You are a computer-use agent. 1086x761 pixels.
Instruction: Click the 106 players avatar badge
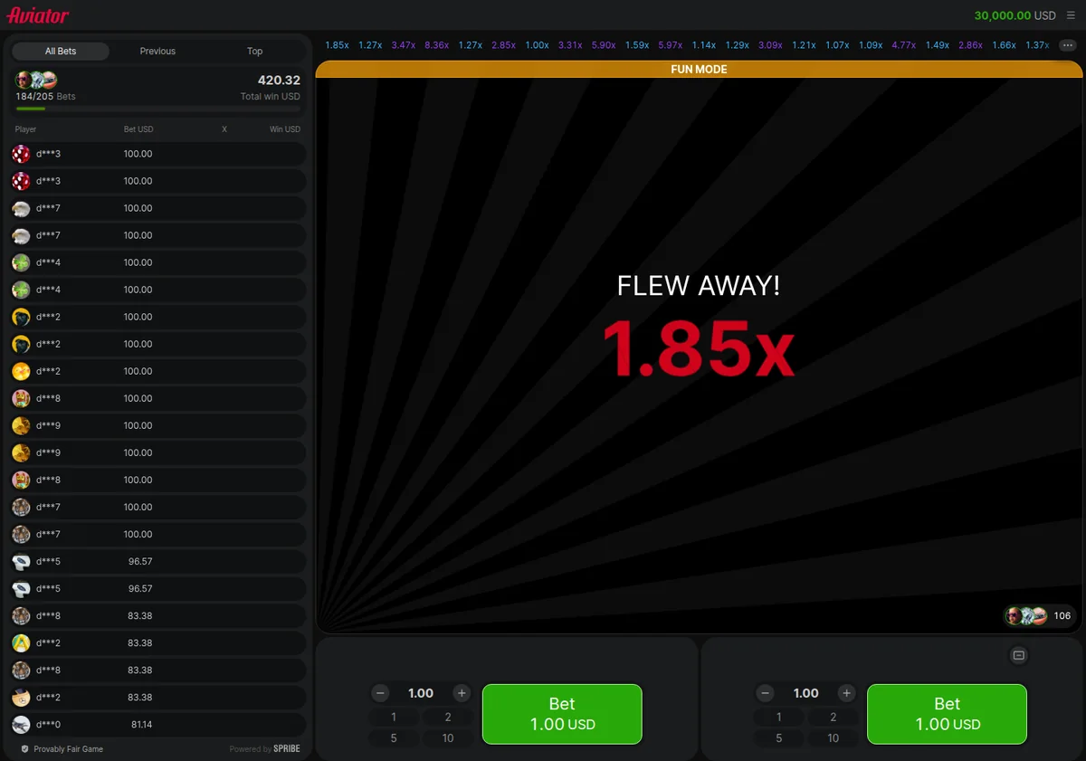click(1040, 615)
